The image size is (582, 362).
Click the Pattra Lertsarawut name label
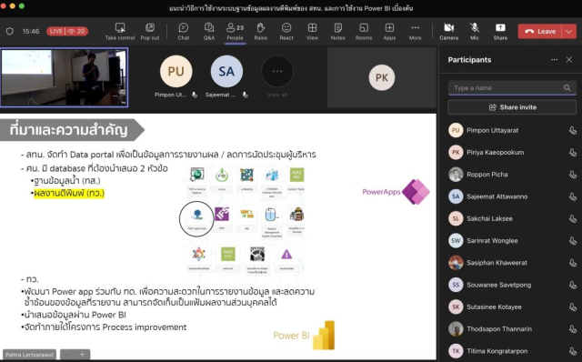29,355
